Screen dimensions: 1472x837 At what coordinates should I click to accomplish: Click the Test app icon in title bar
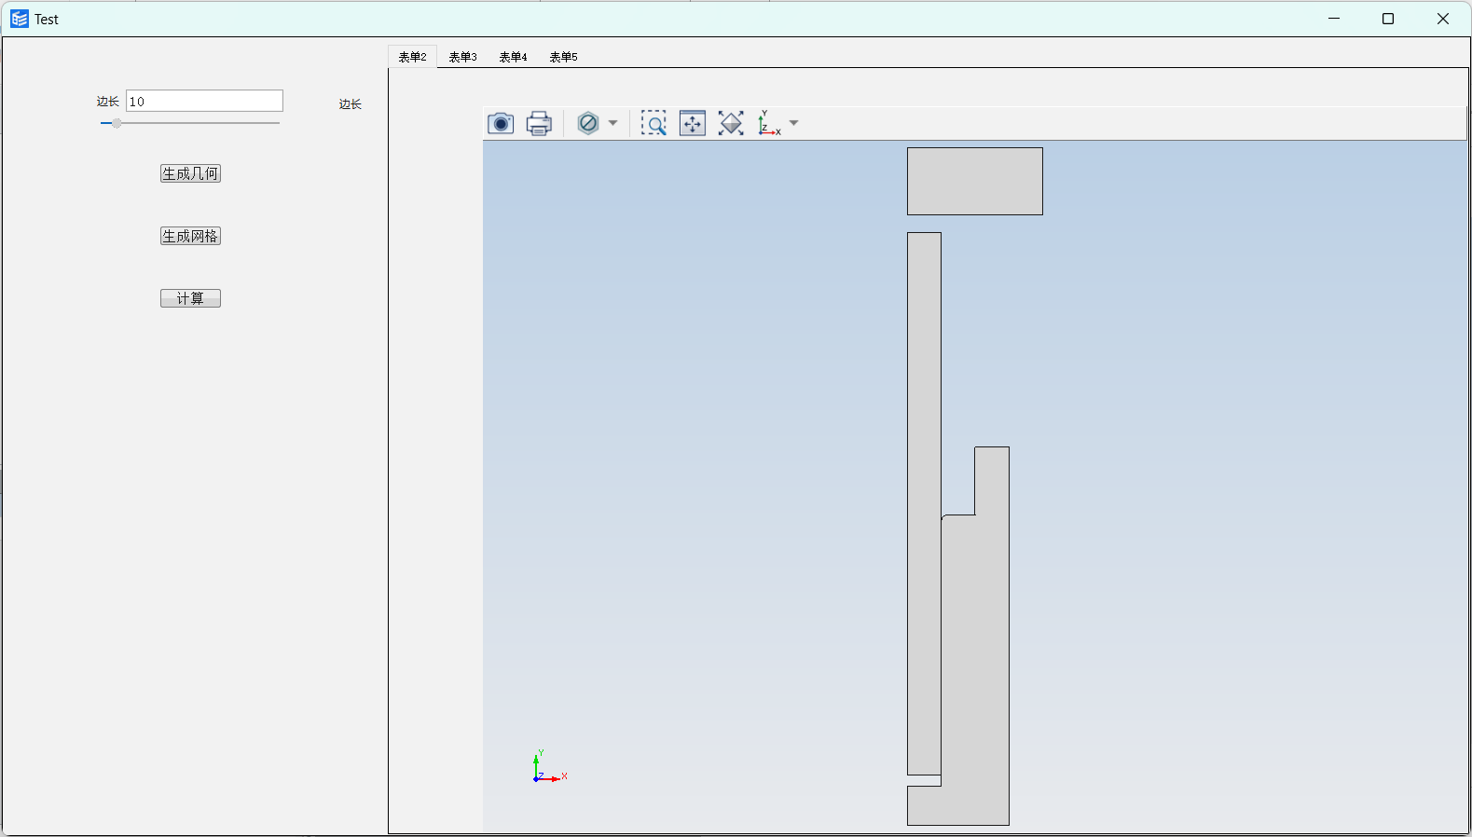point(20,19)
